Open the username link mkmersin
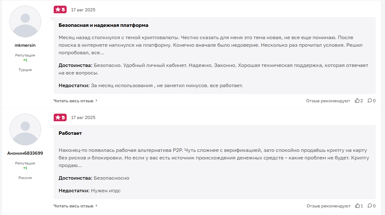The image size is (385, 215). pyautogui.click(x=25, y=45)
